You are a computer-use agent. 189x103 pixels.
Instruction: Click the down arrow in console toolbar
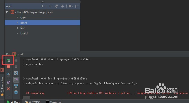(x=16, y=67)
